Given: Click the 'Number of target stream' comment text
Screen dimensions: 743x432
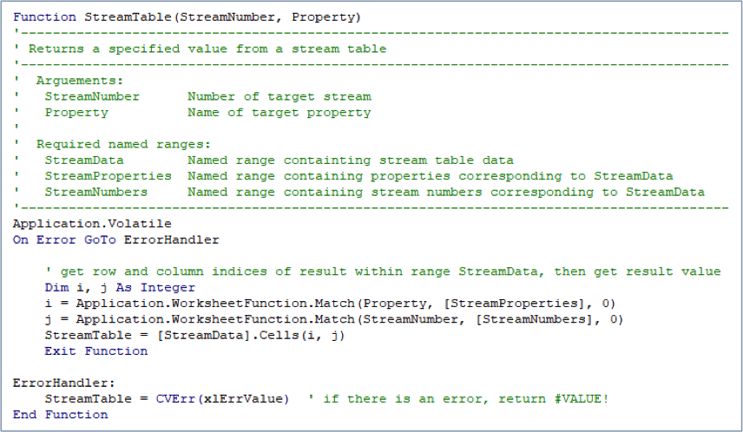Looking at the screenshot, I should [x=279, y=96].
